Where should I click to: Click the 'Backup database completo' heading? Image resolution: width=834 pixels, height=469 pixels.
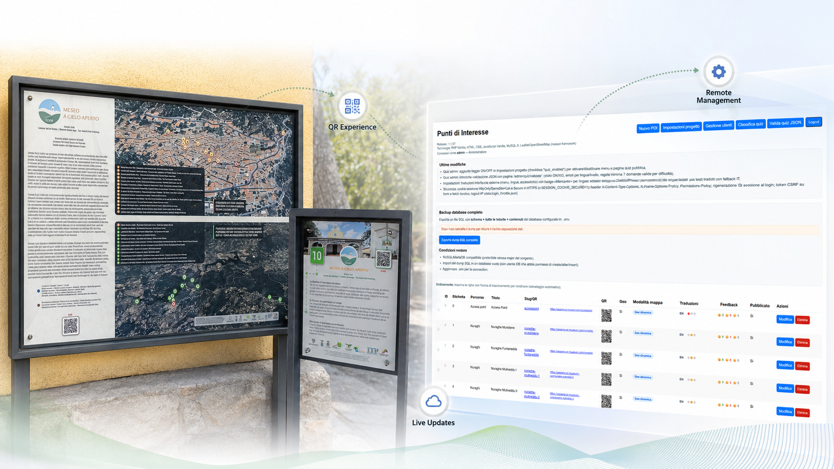point(460,212)
